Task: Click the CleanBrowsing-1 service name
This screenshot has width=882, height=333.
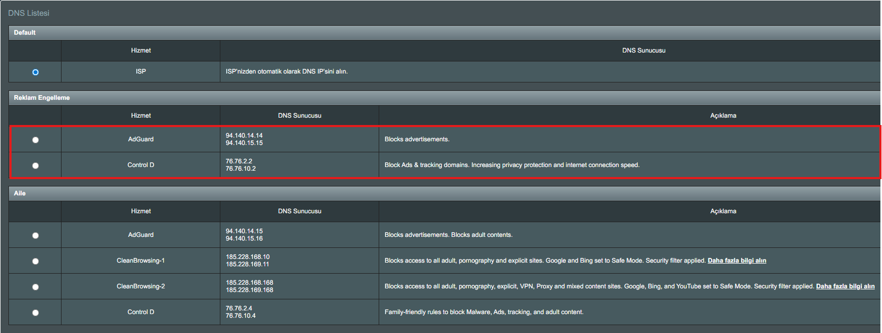Action: pyautogui.click(x=141, y=261)
